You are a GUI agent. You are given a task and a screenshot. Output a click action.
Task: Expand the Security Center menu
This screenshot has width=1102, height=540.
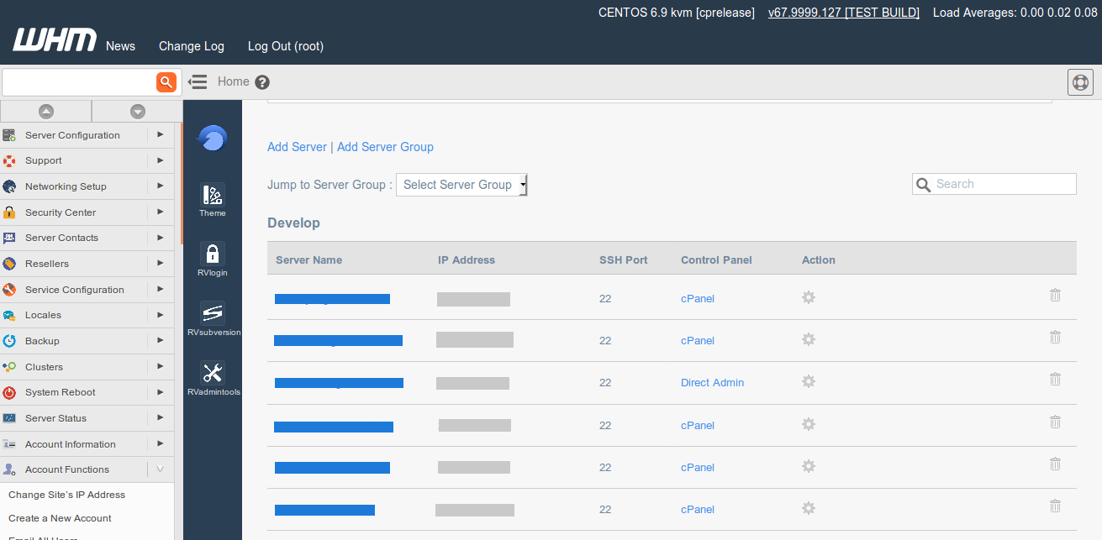click(x=160, y=212)
